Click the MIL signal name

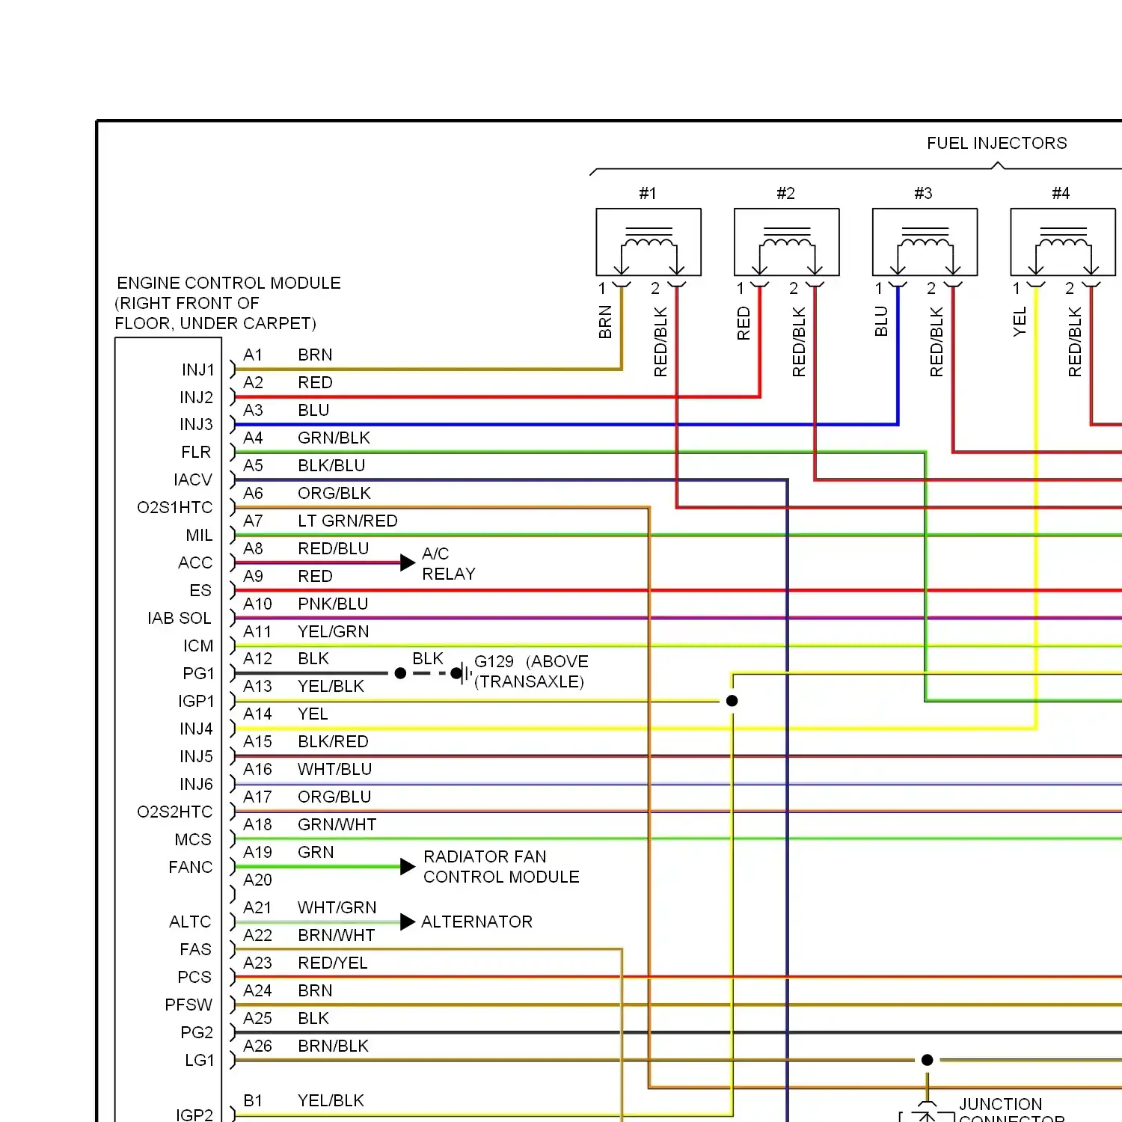199,535
